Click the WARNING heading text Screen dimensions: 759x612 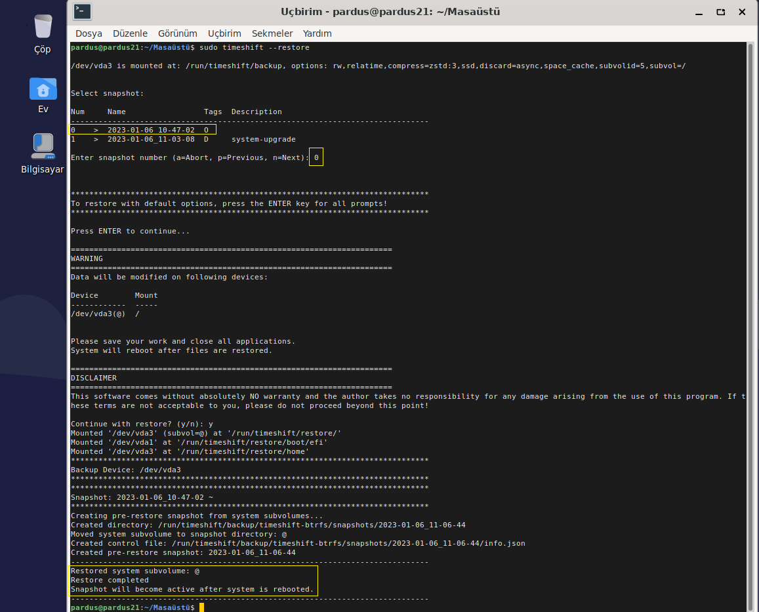point(87,258)
